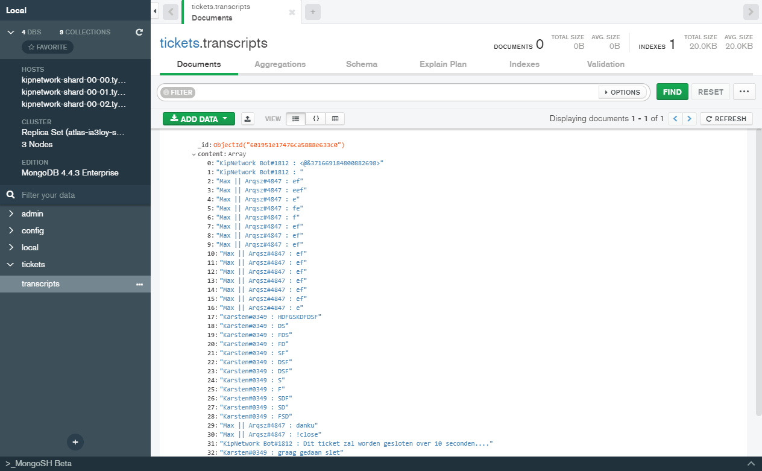Switch to list view
Viewport: 762px width, 471px height.
[295, 119]
